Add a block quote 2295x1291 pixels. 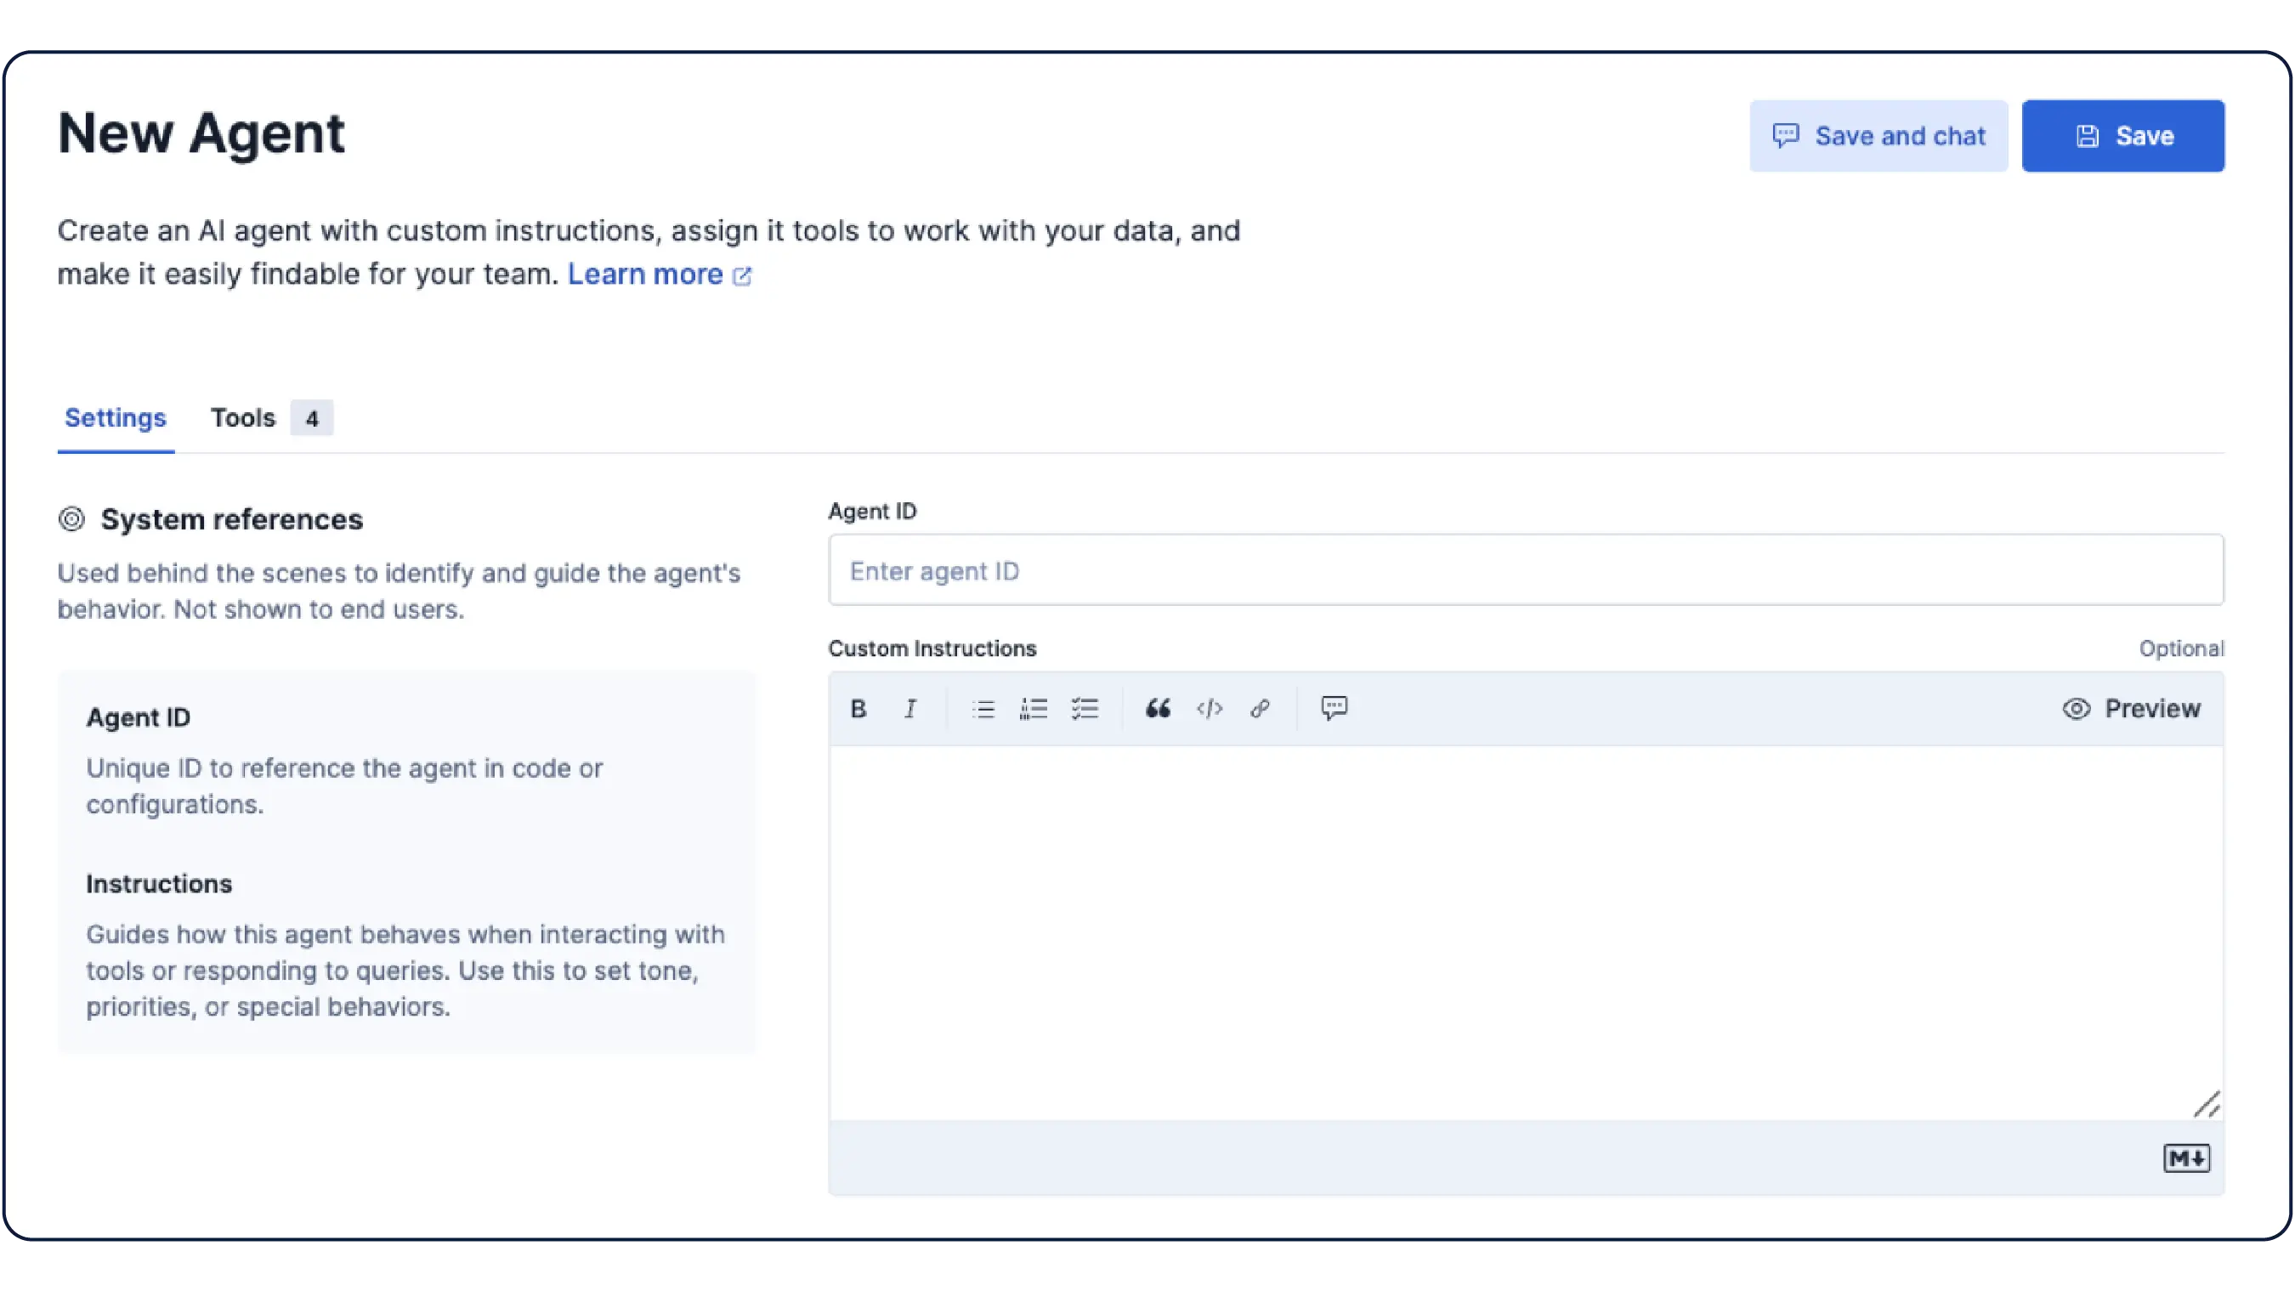point(1158,709)
